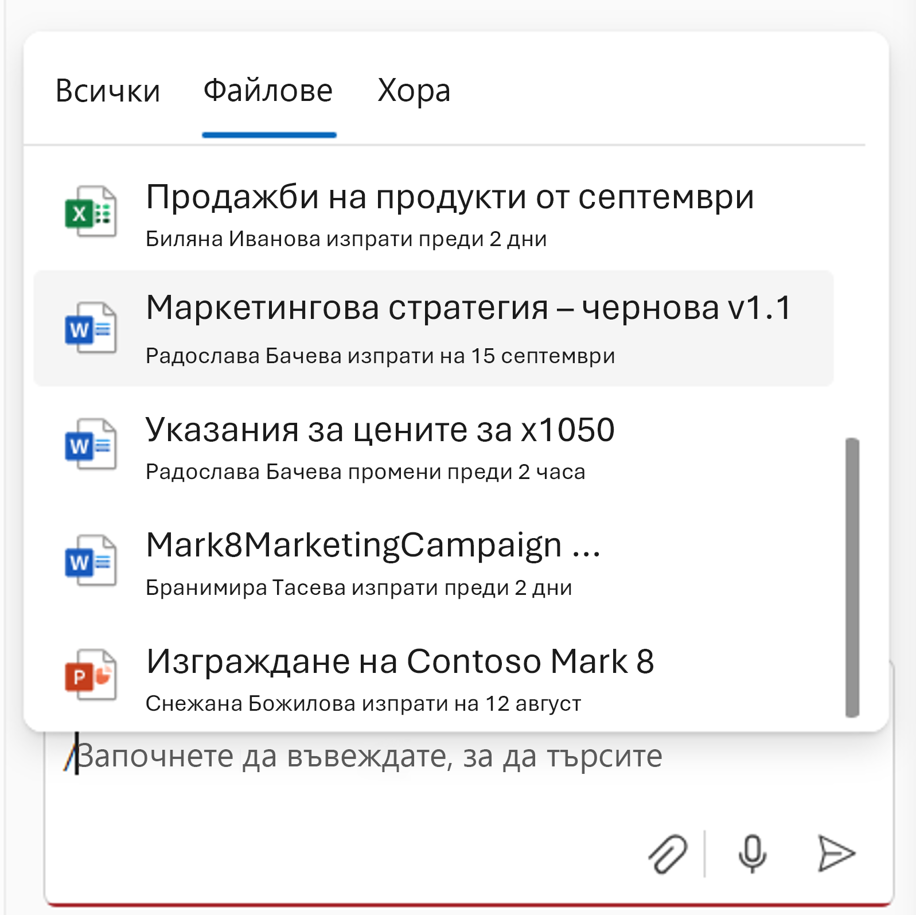The width and height of the screenshot is (916, 915).
Task: Select the Файлове tab
Action: (268, 91)
